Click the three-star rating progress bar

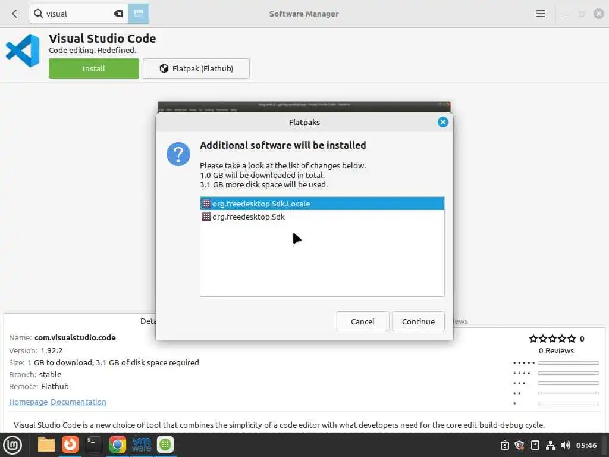tap(568, 383)
